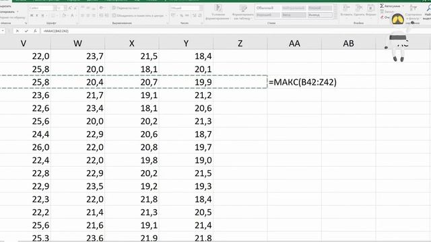Image resolution: width=431 pixels, height=242 pixels.
Task: Click cell with value 20,5 in column Y
Action: (186, 212)
